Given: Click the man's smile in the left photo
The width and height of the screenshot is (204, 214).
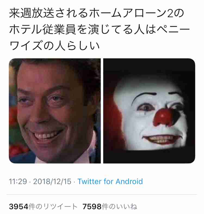Looking at the screenshot, I should click(x=46, y=134).
